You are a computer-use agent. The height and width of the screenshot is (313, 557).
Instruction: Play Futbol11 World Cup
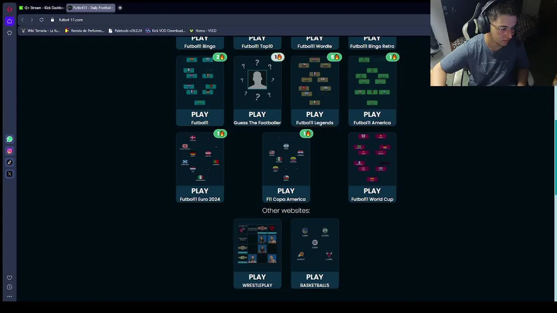(x=372, y=194)
